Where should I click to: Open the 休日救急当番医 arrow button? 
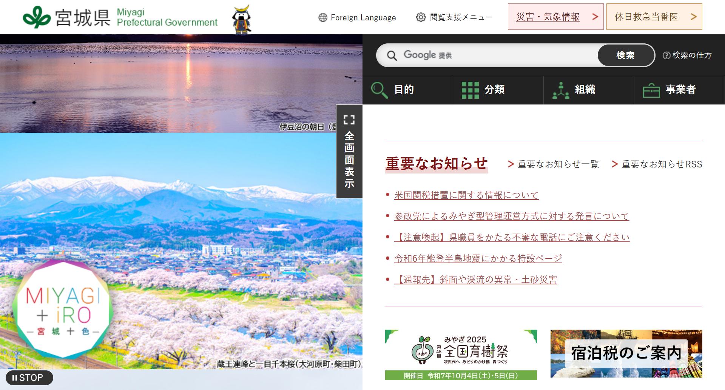(x=693, y=17)
